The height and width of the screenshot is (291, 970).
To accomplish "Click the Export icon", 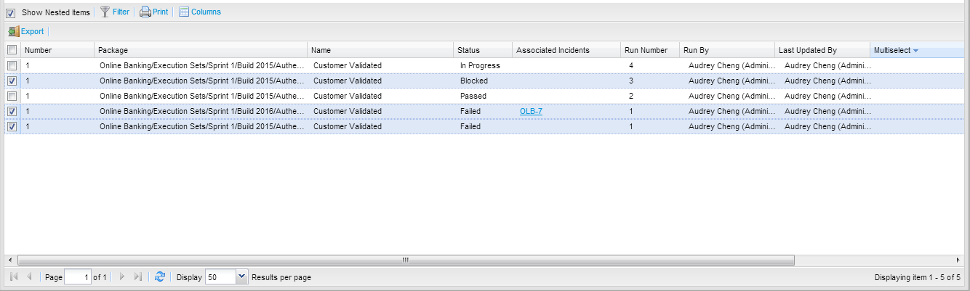I will [x=14, y=32].
